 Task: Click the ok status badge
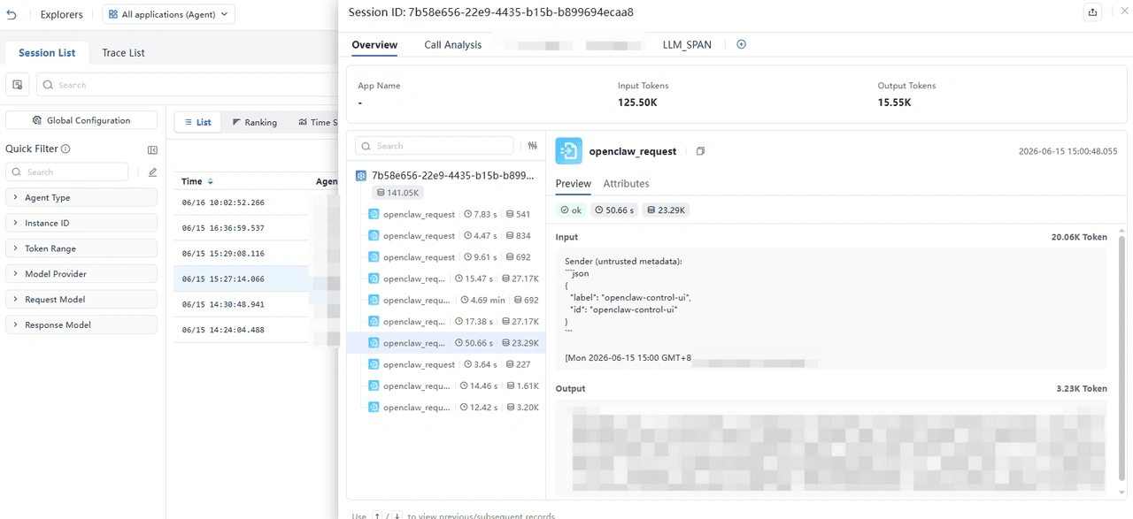[571, 210]
